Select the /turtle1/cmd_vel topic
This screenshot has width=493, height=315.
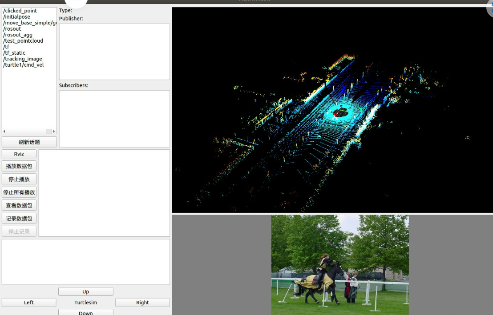25,64
